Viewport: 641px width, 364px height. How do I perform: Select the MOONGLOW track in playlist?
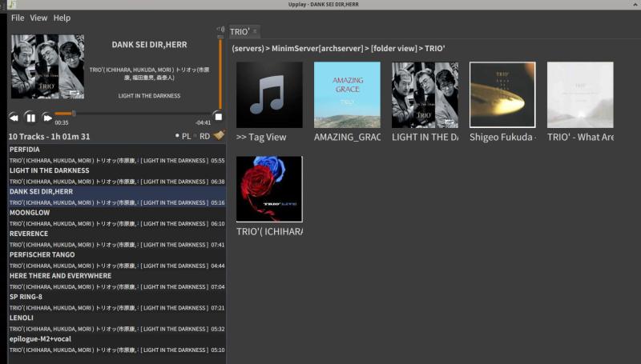[30, 213]
